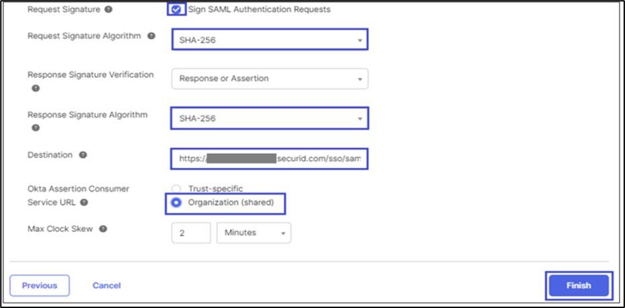The width and height of the screenshot is (625, 308).
Task: Open Response Signature Verification dropdown
Action: tap(270, 79)
